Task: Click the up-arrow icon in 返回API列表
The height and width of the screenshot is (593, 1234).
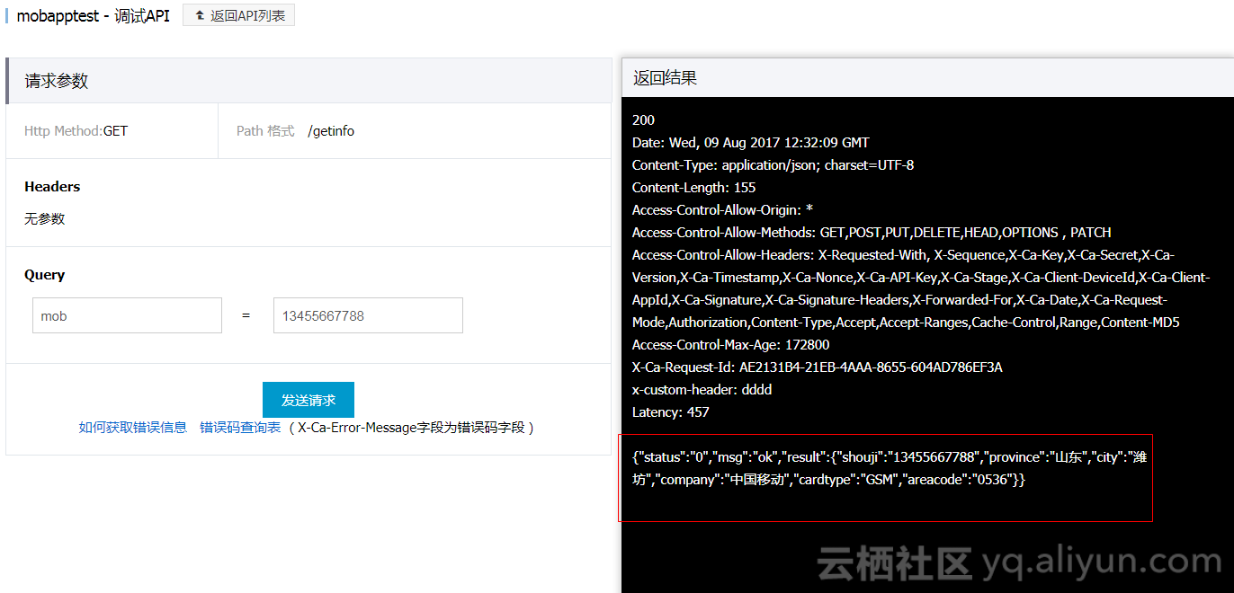Action: (200, 15)
